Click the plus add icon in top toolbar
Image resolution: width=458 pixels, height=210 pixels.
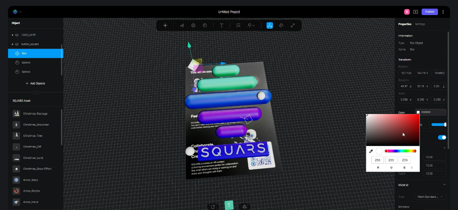tap(165, 25)
